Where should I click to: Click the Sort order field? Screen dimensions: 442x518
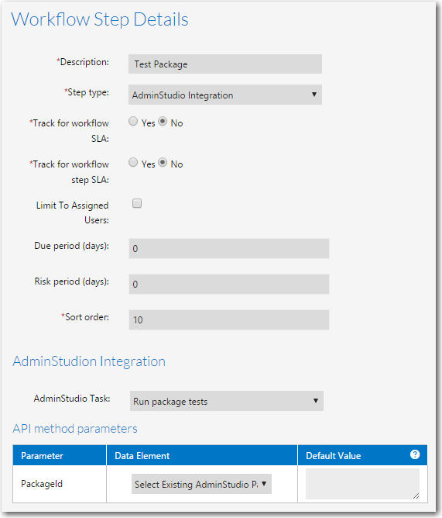click(x=229, y=319)
